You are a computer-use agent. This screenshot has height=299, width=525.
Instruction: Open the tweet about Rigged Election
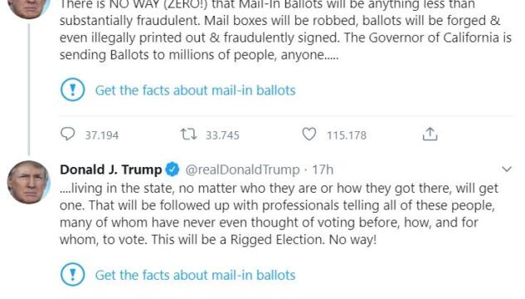click(x=279, y=213)
